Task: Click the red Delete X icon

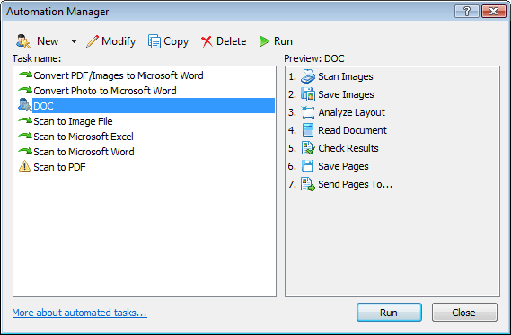Action: pos(207,41)
